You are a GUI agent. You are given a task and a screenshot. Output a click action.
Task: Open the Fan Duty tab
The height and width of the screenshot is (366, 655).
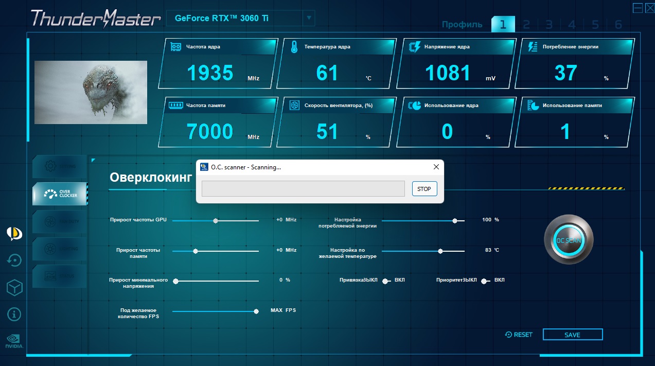pos(60,221)
